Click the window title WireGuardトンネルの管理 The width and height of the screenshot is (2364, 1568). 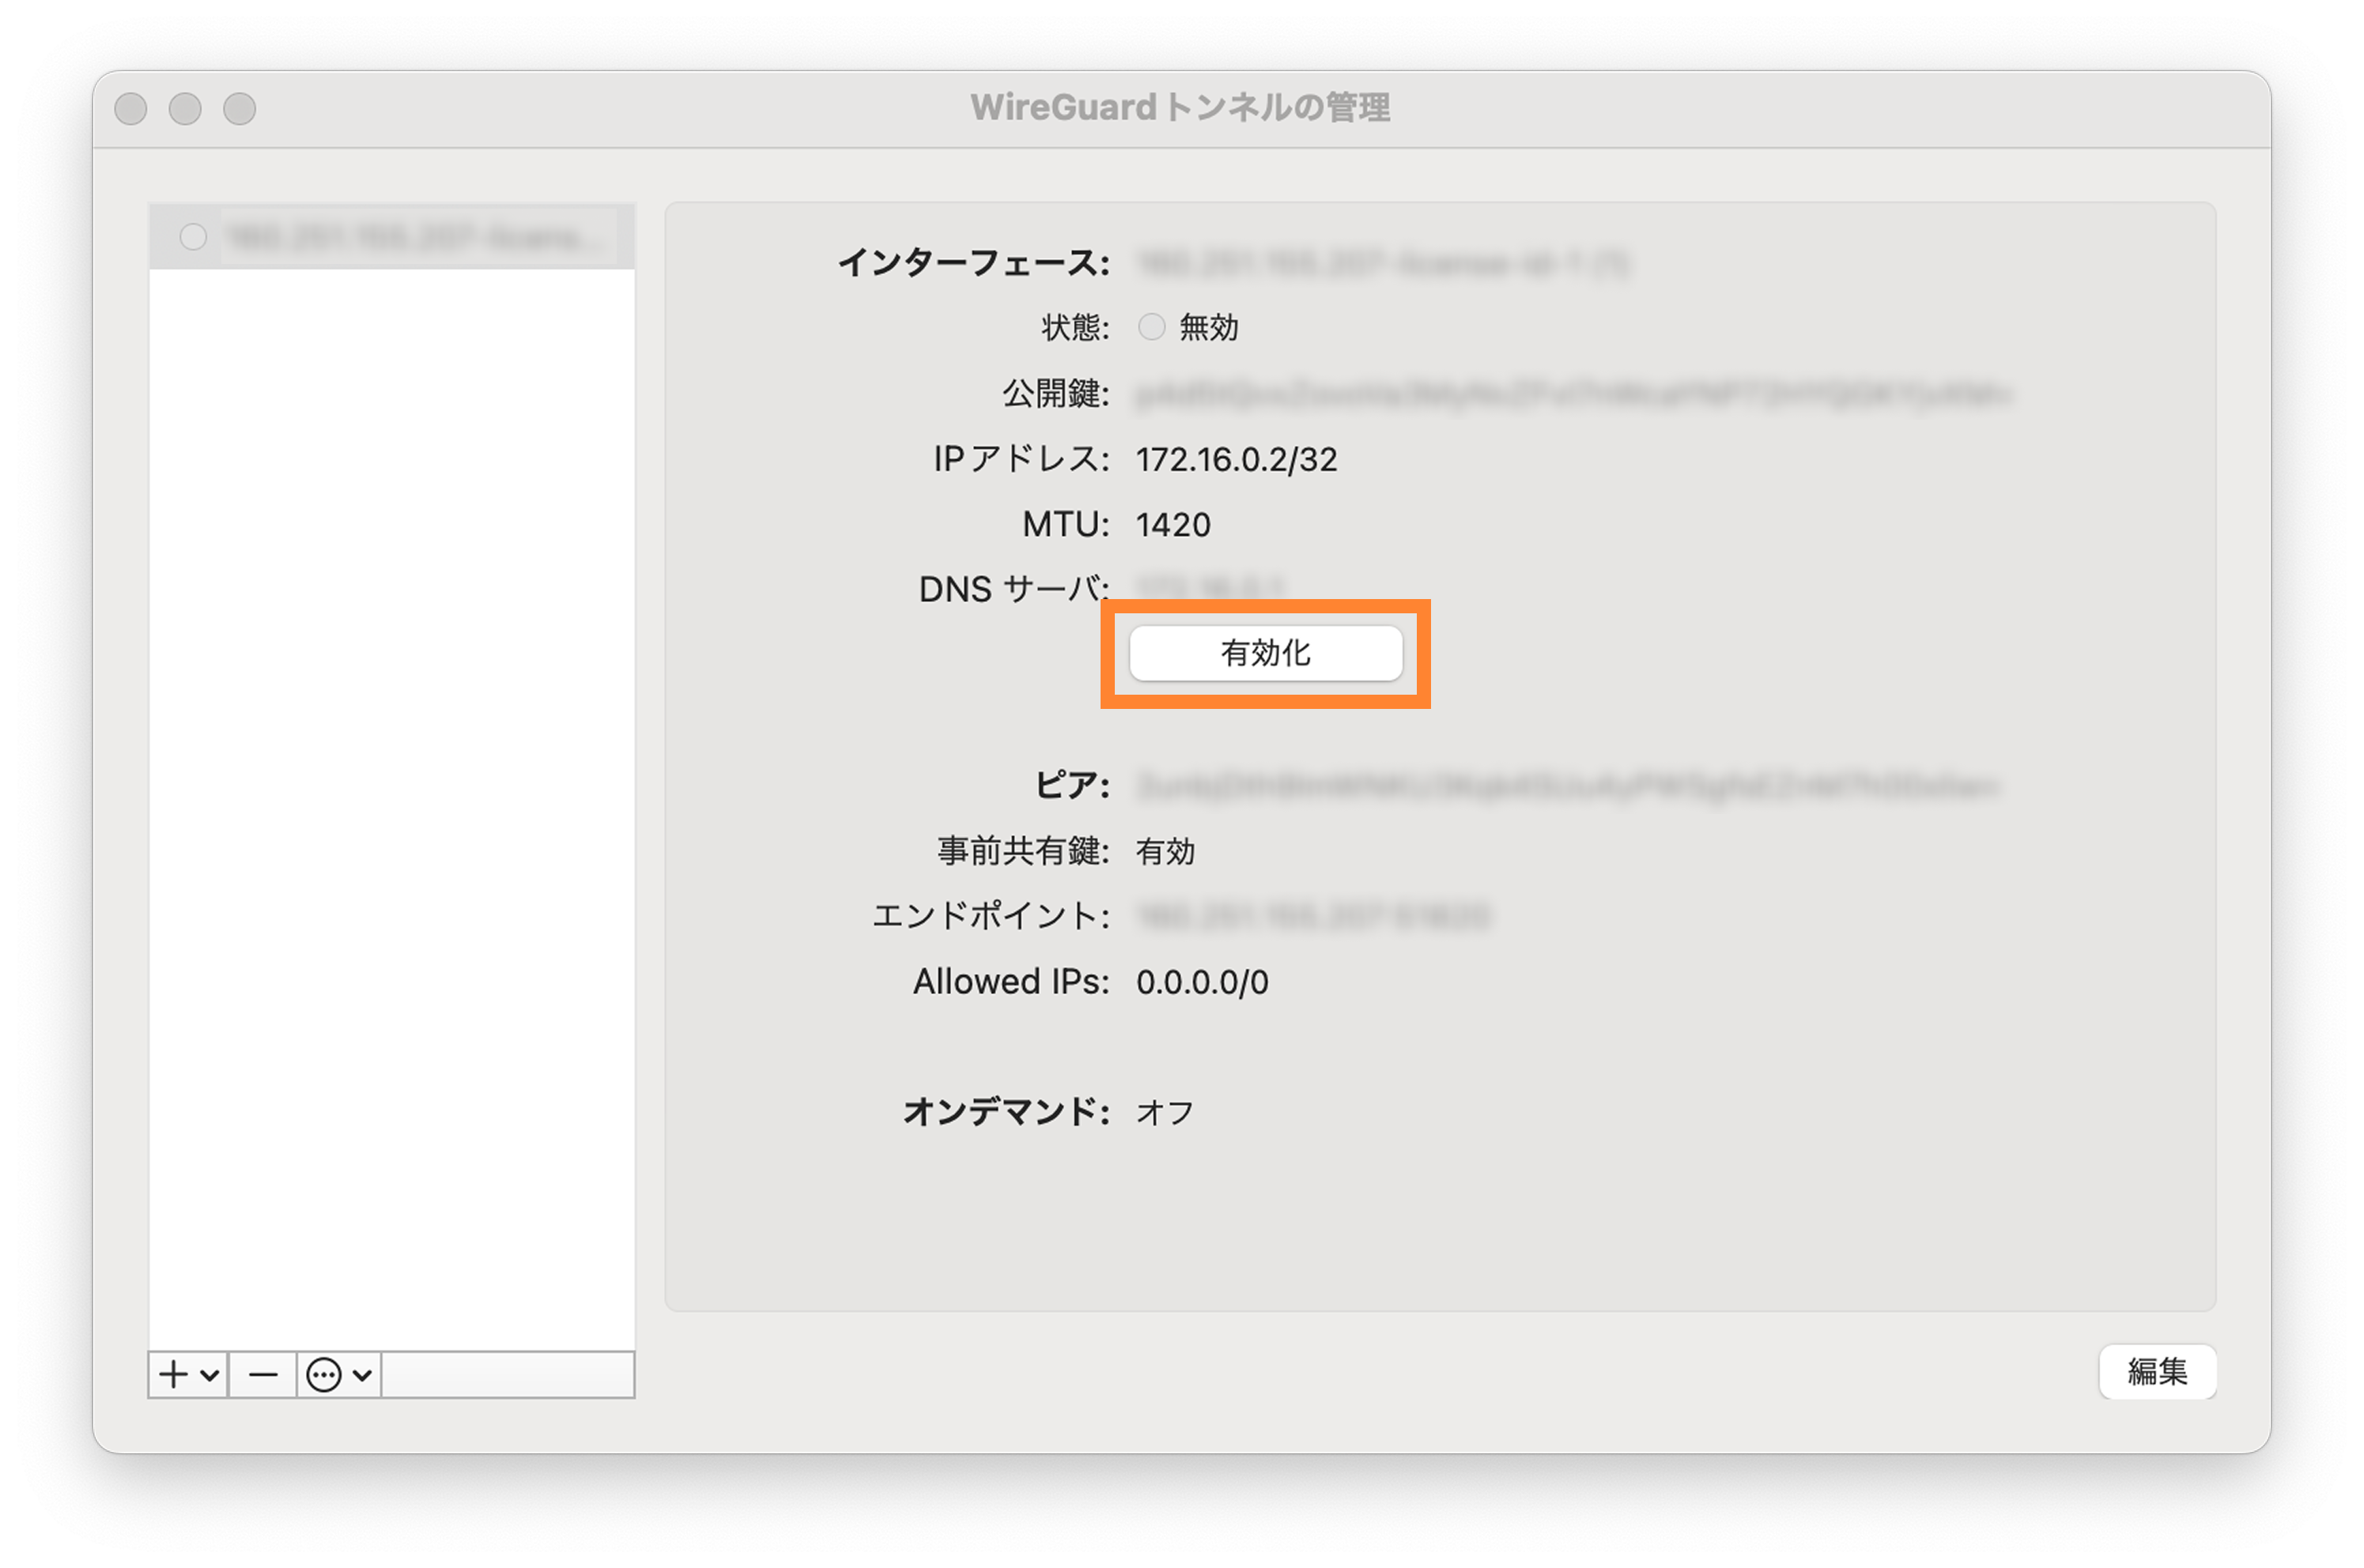point(1180,107)
